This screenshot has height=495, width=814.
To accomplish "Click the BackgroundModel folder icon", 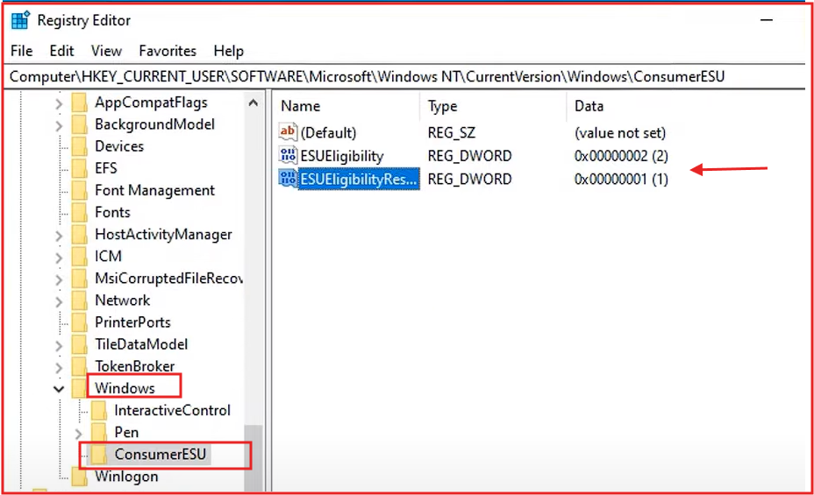I will click(80, 124).
